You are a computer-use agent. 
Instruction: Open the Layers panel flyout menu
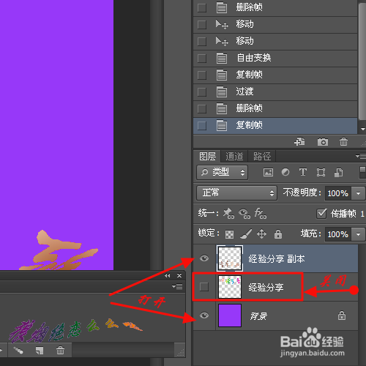pyautogui.click(x=361, y=156)
